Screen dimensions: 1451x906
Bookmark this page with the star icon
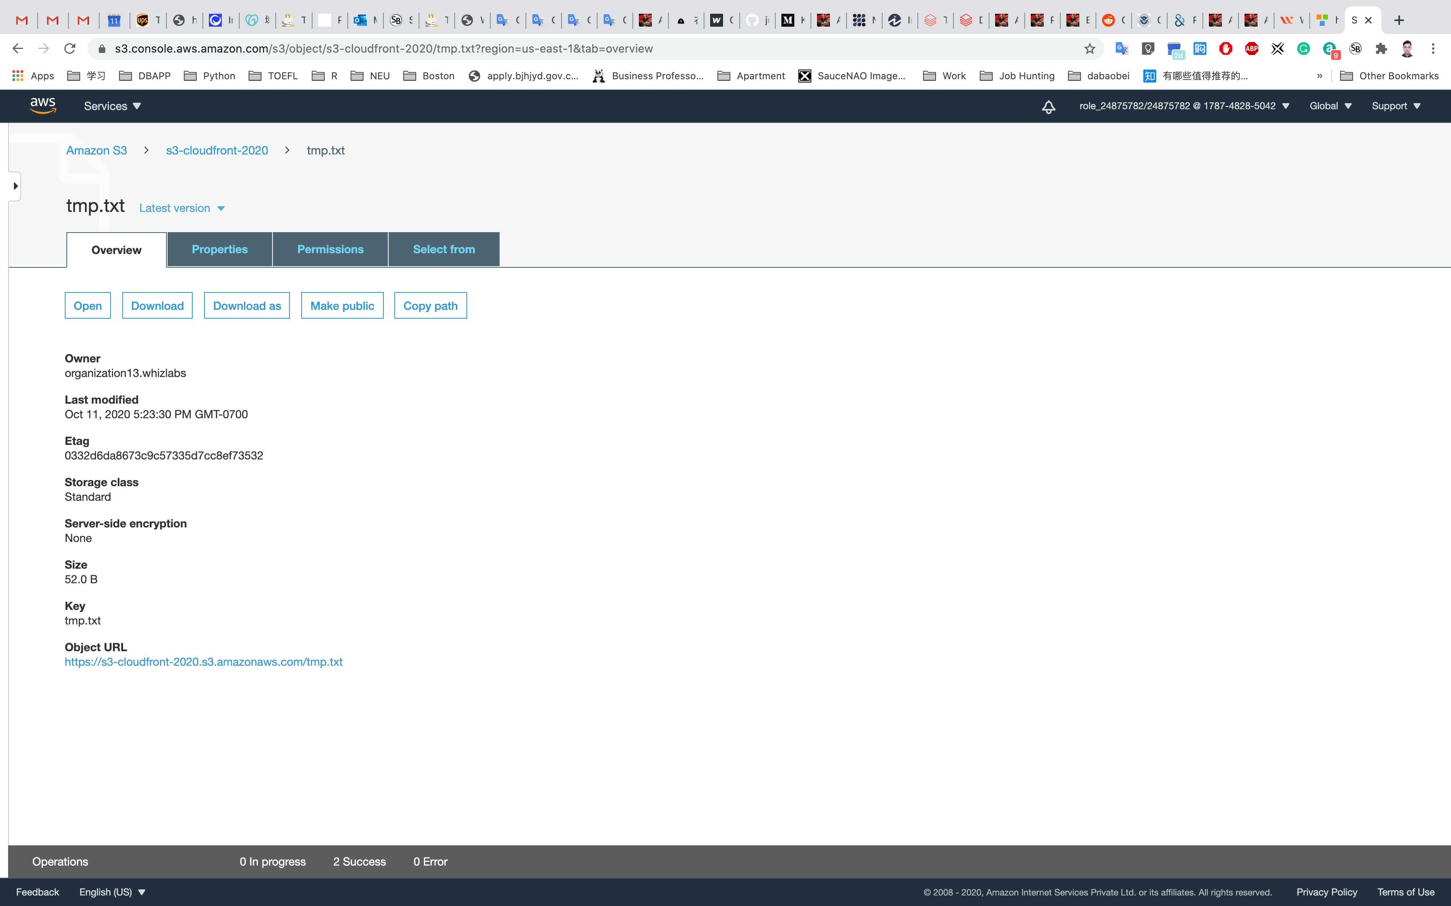click(1089, 49)
